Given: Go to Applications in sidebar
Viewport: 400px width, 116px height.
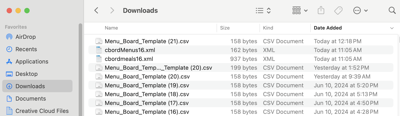Looking at the screenshot, I should pyautogui.click(x=32, y=62).
